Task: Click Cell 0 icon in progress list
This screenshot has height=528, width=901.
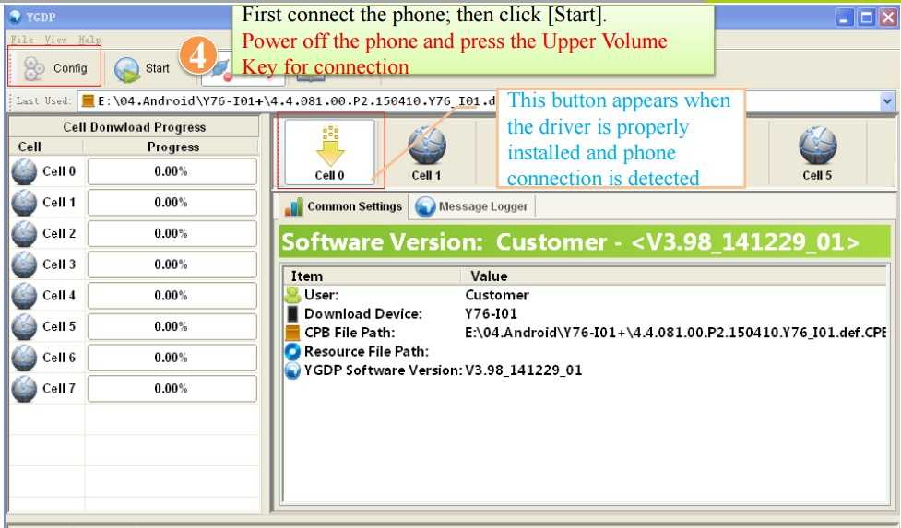Action: [x=24, y=171]
